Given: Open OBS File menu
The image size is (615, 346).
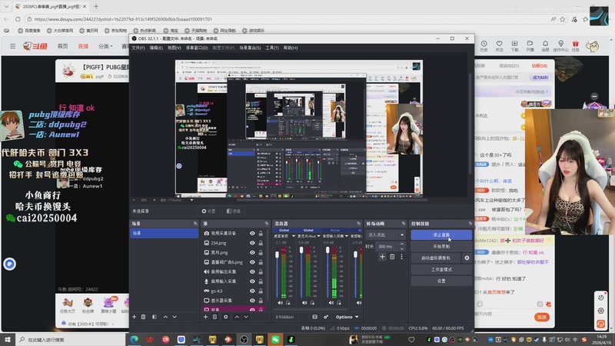Looking at the screenshot, I should (138, 48).
